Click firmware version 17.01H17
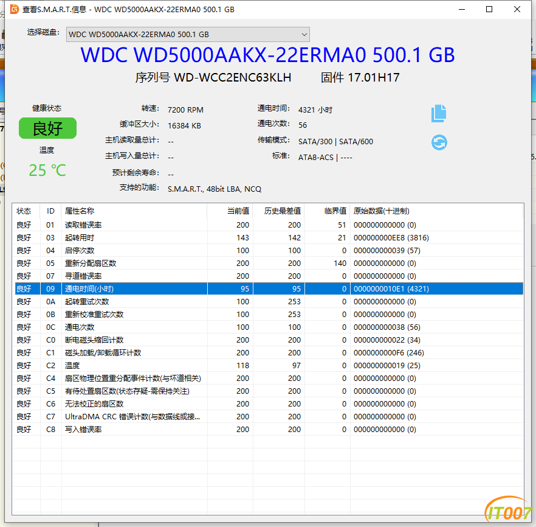536x527 pixels. pos(374,78)
